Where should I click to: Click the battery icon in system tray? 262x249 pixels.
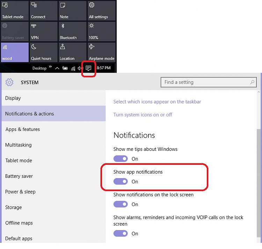click(x=65, y=68)
